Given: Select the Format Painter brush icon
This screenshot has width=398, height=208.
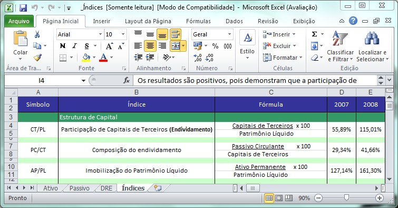Looking at the screenshot, I should coord(37,58).
